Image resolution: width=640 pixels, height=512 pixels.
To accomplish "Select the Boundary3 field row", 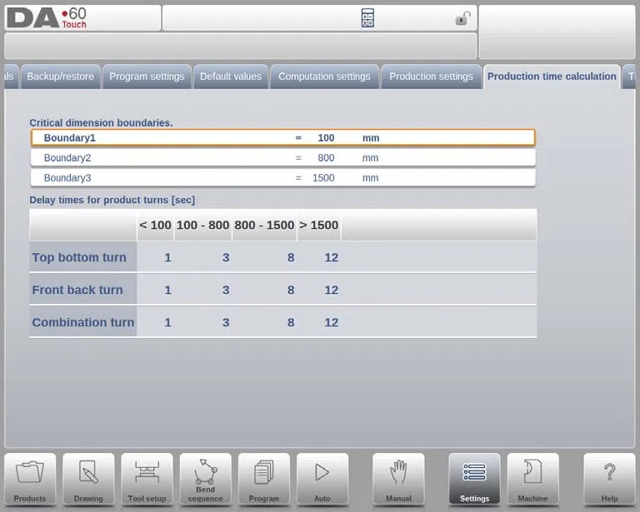I will pos(282,177).
